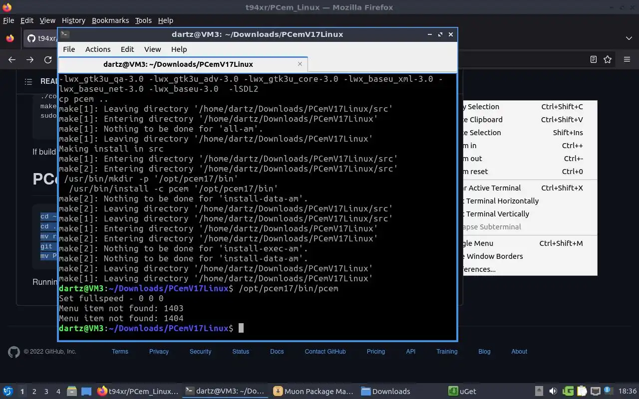Open Firefox Tools menu
Viewport: 639px width, 399px height.
[x=143, y=20]
